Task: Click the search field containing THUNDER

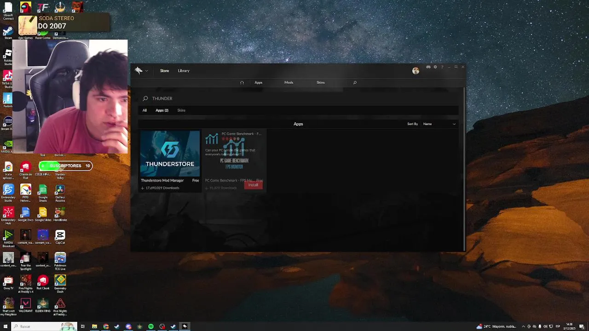Action: (299, 98)
